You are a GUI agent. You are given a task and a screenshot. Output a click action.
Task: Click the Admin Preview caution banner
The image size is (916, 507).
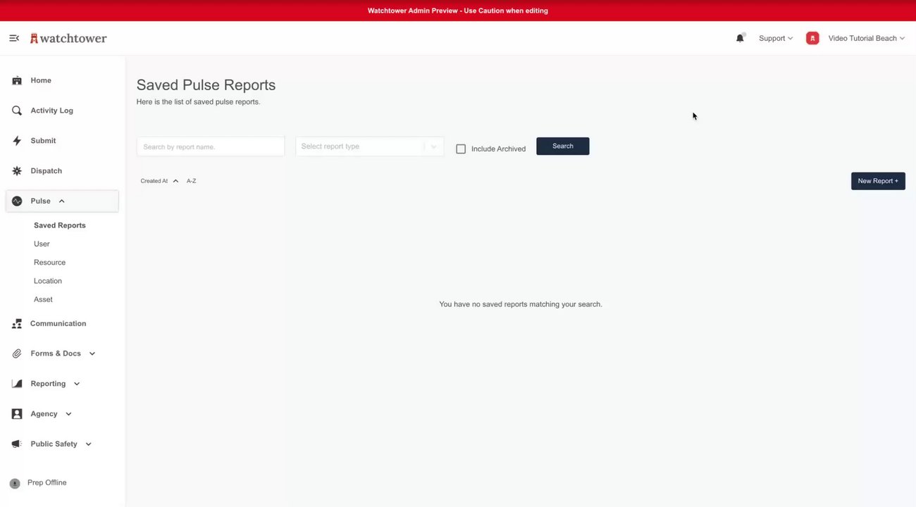[458, 11]
